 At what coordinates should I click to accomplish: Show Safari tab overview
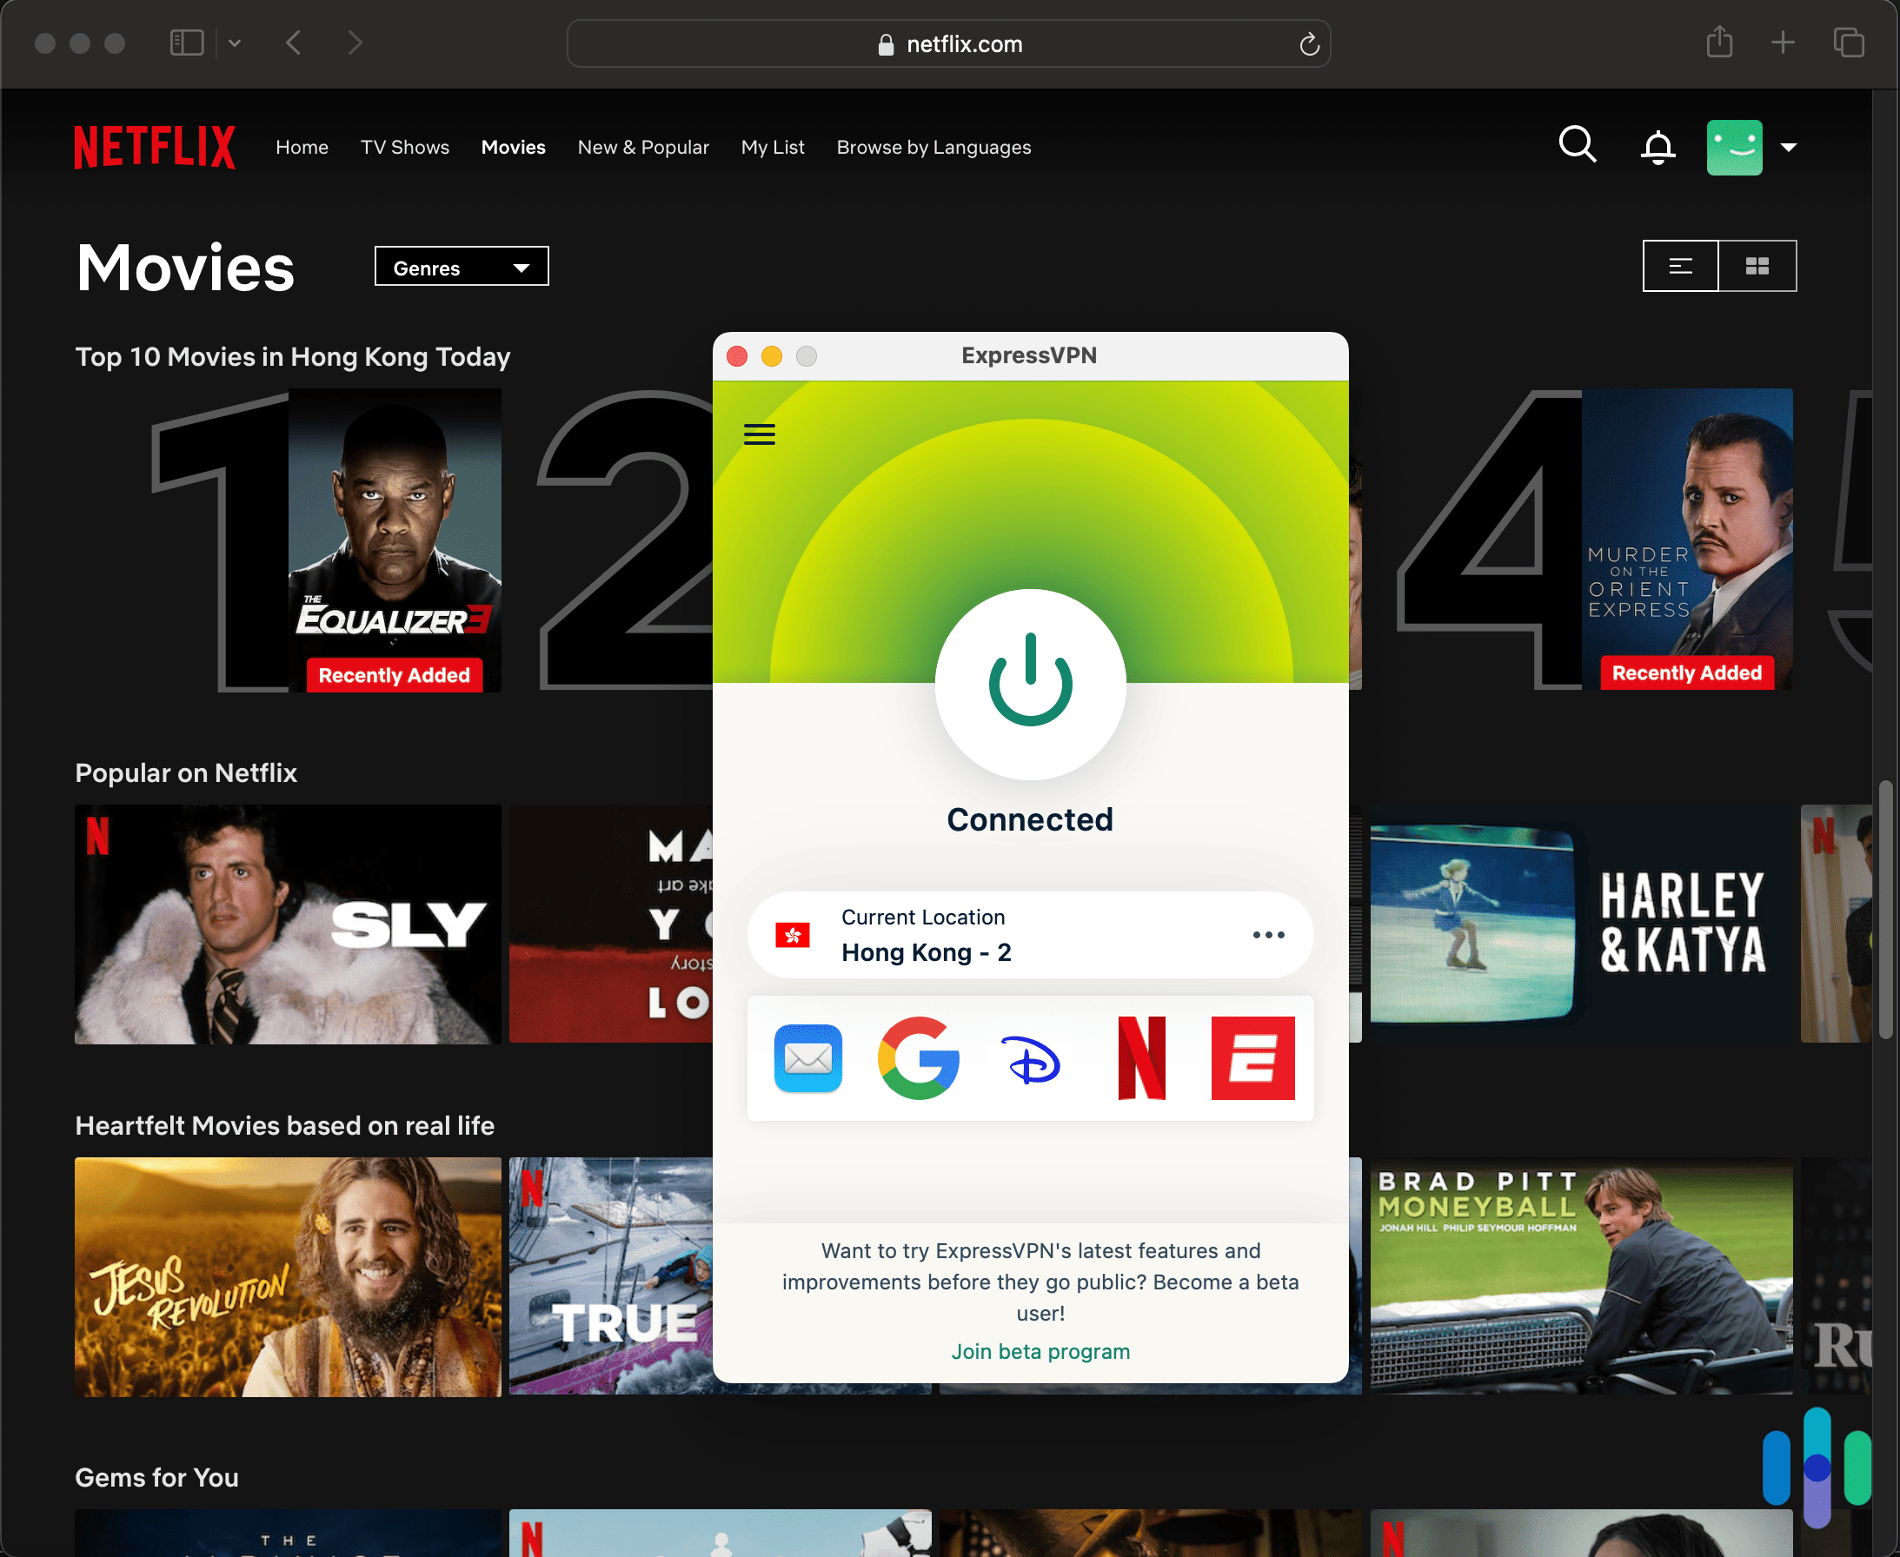pos(1848,43)
